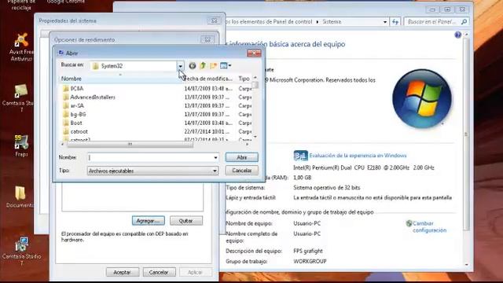Expand the Buscar en System32 dropdown
Image resolution: width=503 pixels, height=283 pixels.
tap(180, 66)
